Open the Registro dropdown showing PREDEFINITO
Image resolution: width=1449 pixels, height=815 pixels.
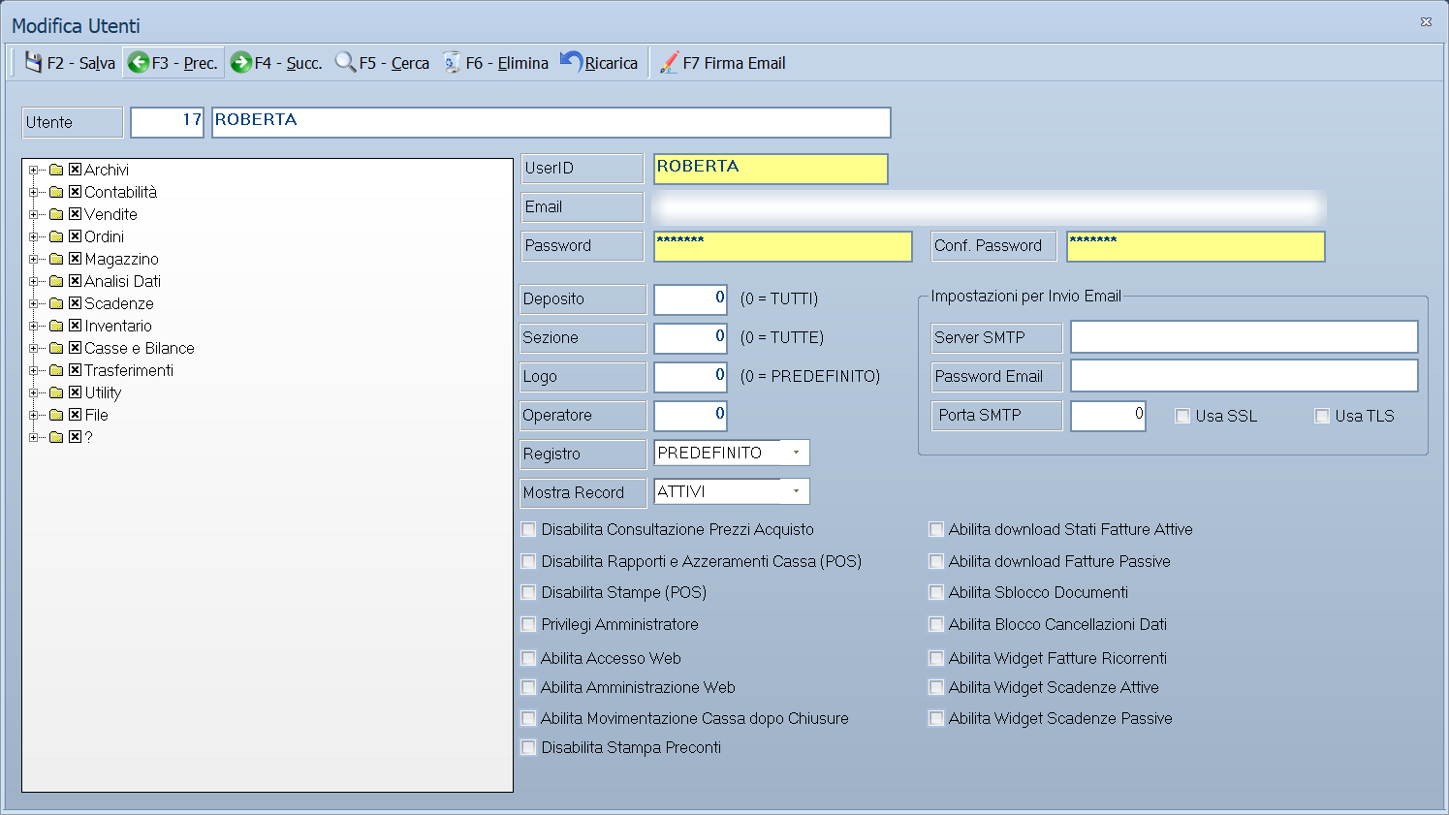(x=796, y=453)
